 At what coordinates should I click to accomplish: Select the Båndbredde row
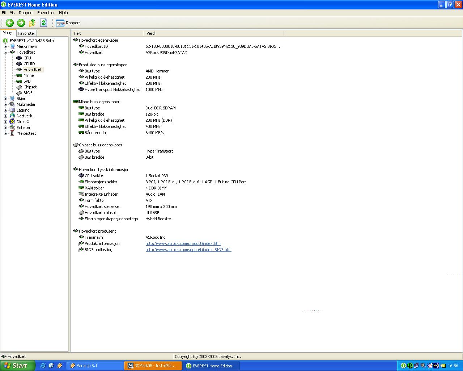(x=177, y=133)
